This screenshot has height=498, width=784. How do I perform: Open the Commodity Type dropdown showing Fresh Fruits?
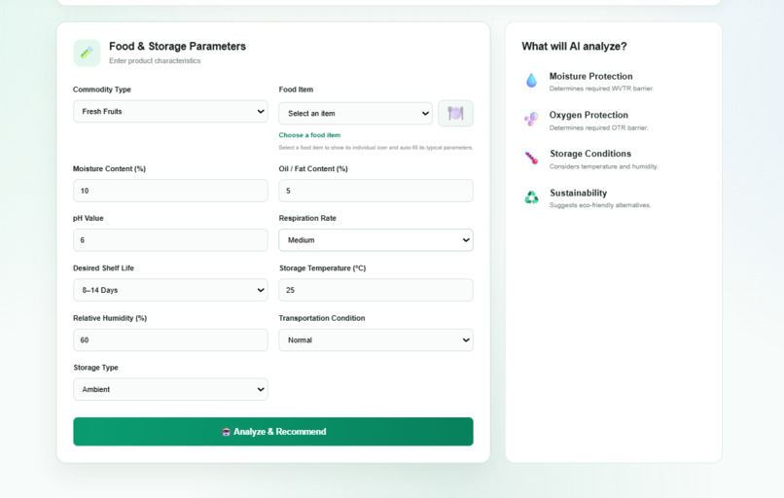(x=170, y=112)
